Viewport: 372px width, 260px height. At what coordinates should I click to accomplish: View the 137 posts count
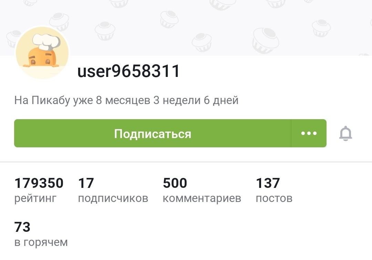pos(268,183)
